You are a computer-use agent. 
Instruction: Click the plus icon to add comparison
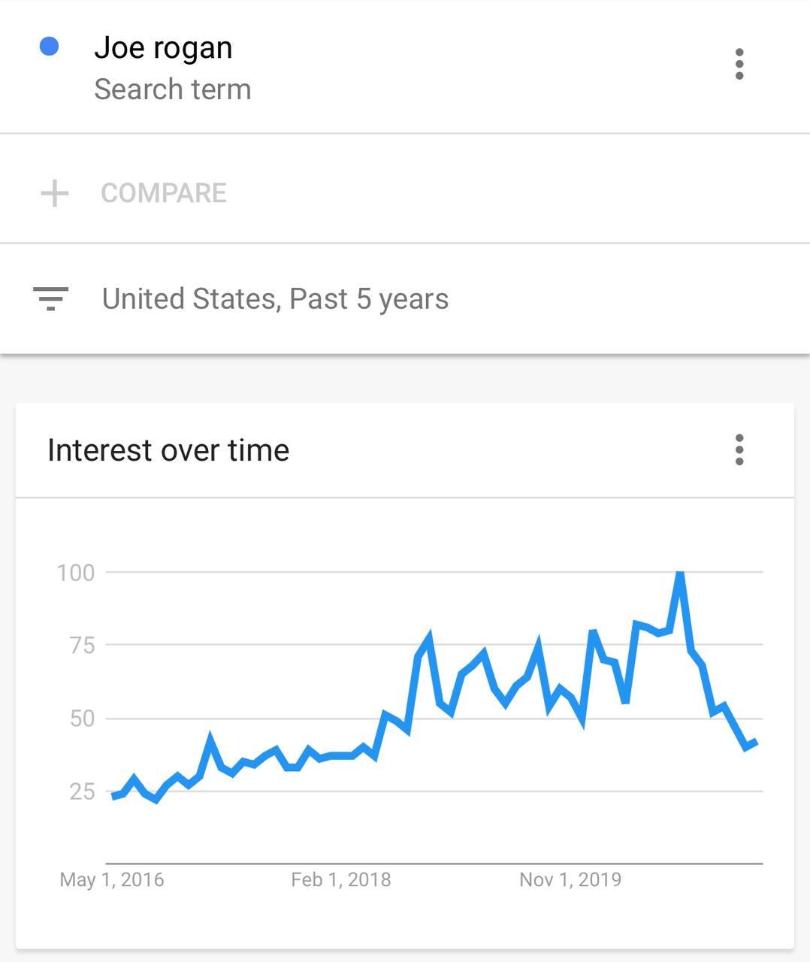click(x=54, y=193)
